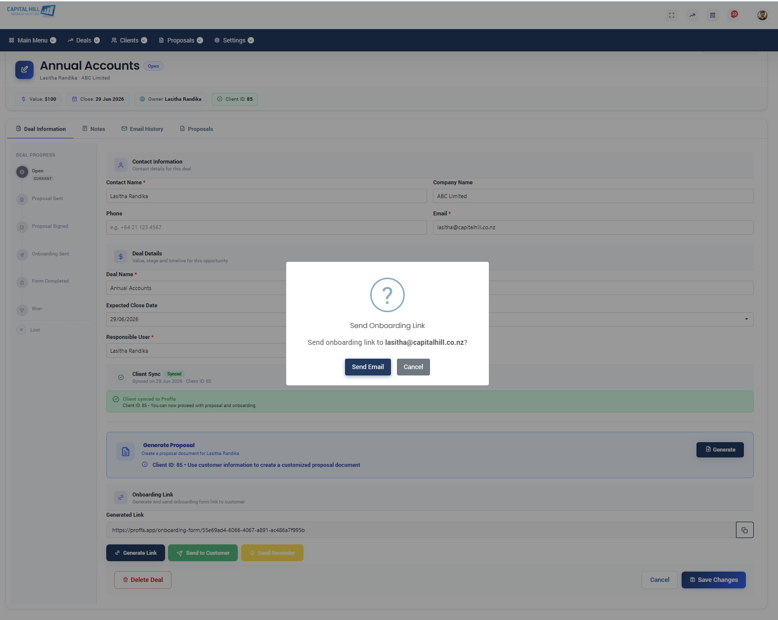Click the Open stage circle icon
Screen dimensions: 778x620
[x=22, y=172]
